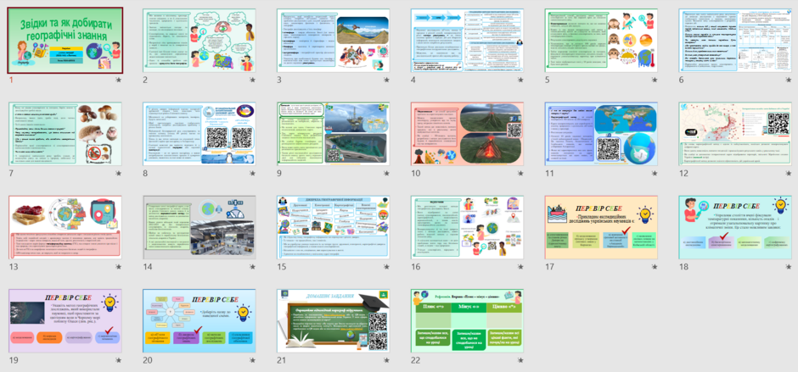The width and height of the screenshot is (798, 372).
Task: Click the animation star icon under slide 1
Action: click(118, 80)
